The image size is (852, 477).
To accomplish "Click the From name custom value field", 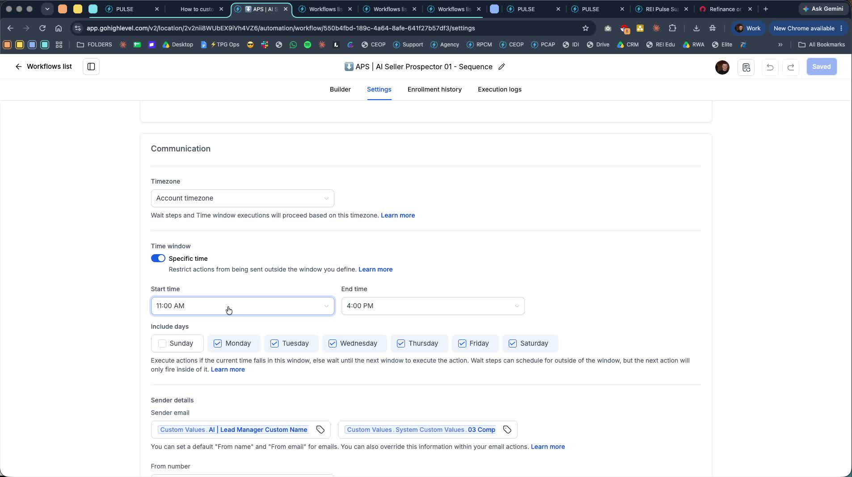I will click(x=241, y=430).
